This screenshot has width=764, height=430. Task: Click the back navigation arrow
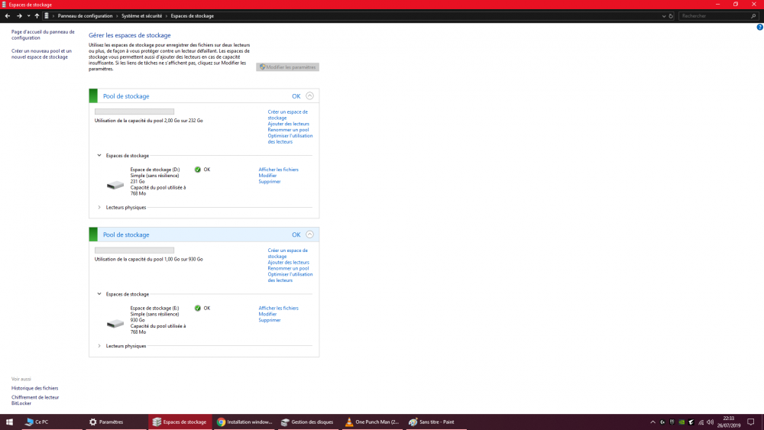click(x=8, y=16)
